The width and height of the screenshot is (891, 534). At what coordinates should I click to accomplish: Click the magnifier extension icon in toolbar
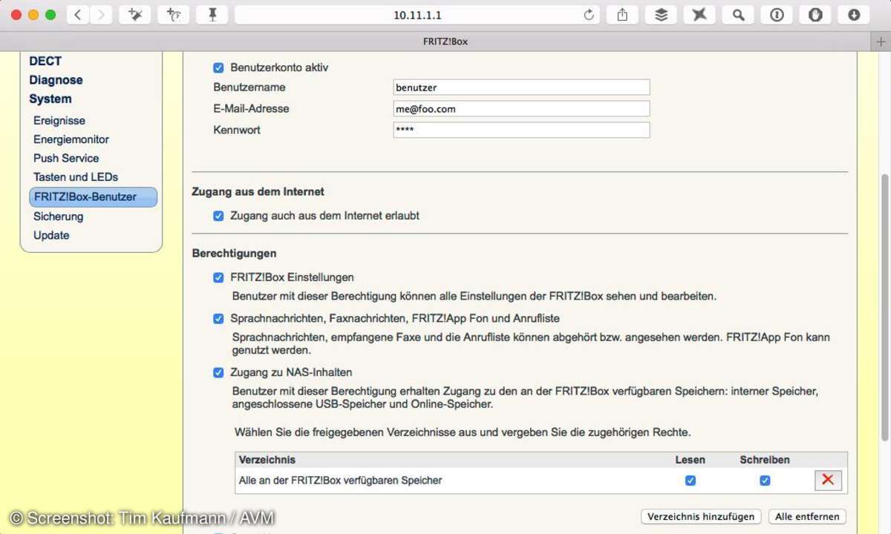(738, 15)
